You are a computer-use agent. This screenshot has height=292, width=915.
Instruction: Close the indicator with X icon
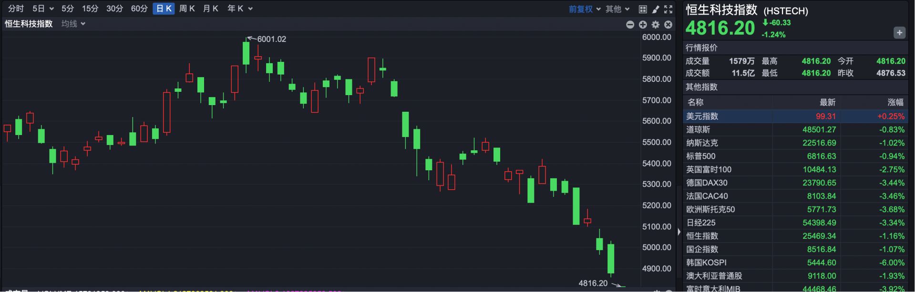pyautogui.click(x=668, y=25)
